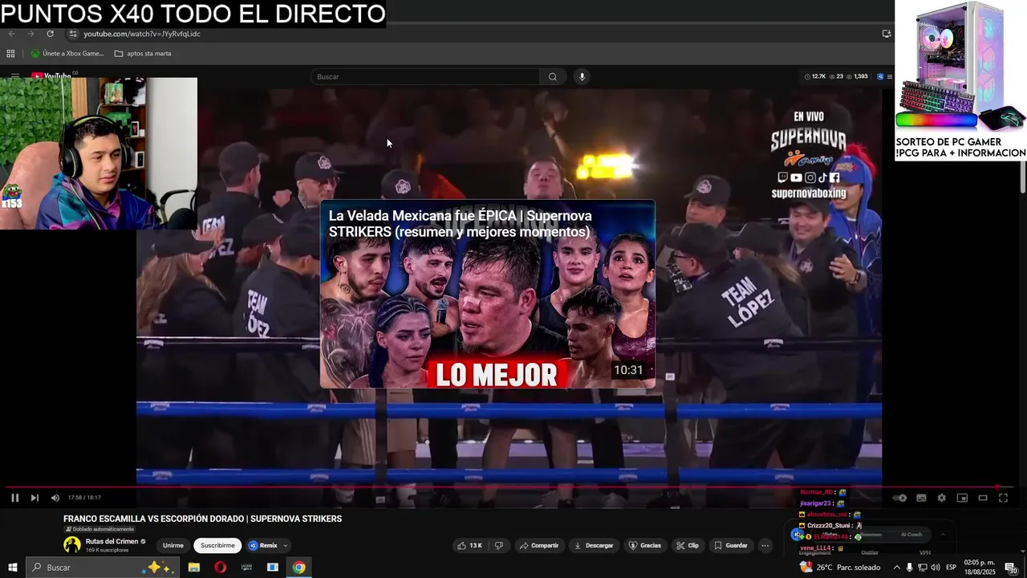
Task: Skip to the next video
Action: (x=35, y=498)
